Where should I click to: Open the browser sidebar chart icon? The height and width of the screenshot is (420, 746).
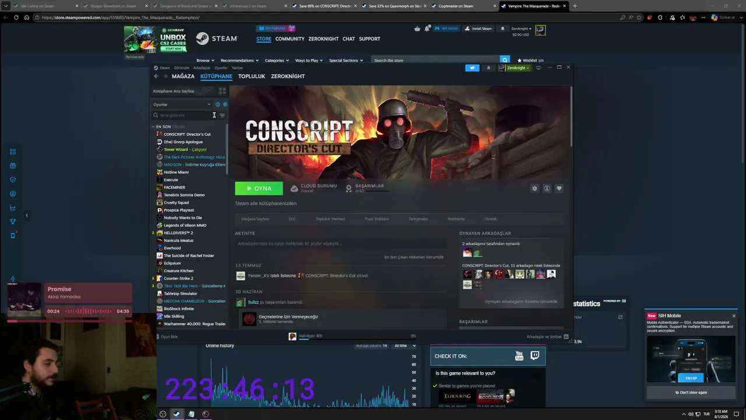13,208
